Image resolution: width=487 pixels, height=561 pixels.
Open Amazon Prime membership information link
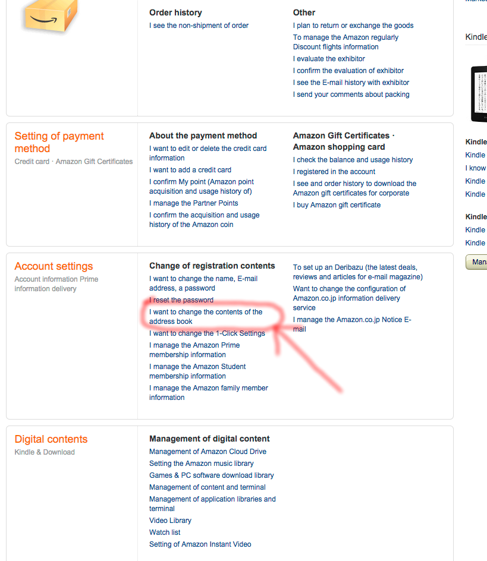pyautogui.click(x=194, y=350)
